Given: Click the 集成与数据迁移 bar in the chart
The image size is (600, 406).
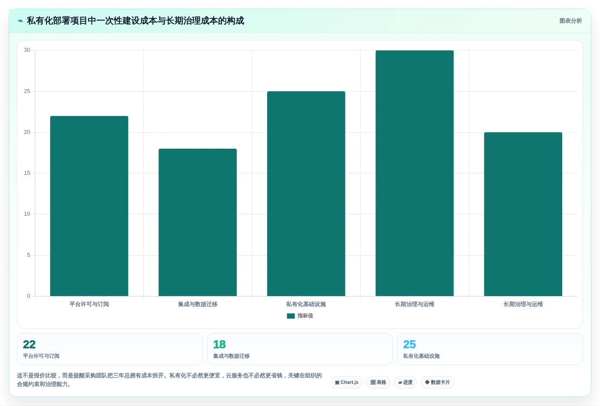Looking at the screenshot, I should click(x=198, y=223).
